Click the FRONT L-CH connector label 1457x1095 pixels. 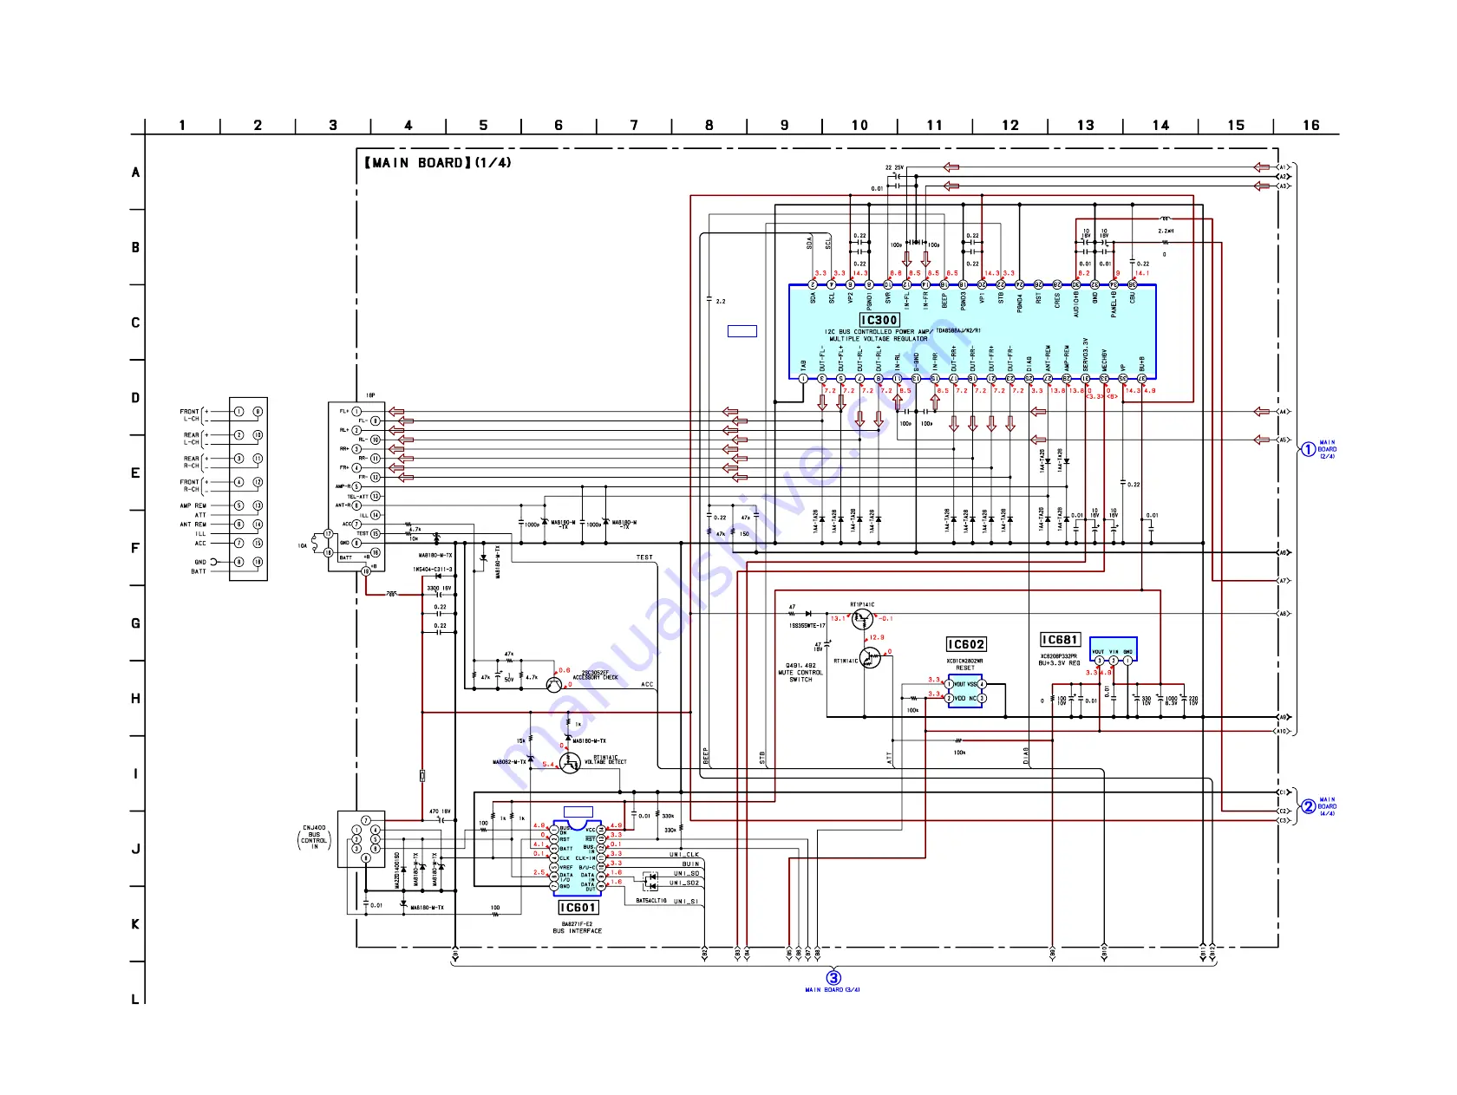point(190,415)
